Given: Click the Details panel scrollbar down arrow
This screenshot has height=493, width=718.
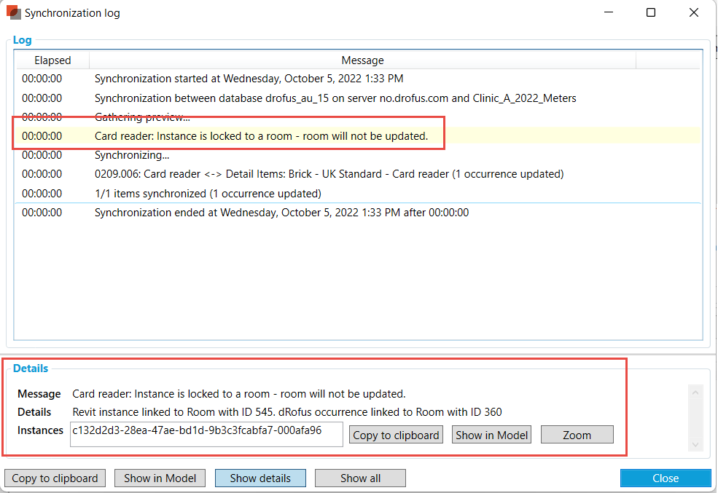Looking at the screenshot, I should click(x=694, y=445).
